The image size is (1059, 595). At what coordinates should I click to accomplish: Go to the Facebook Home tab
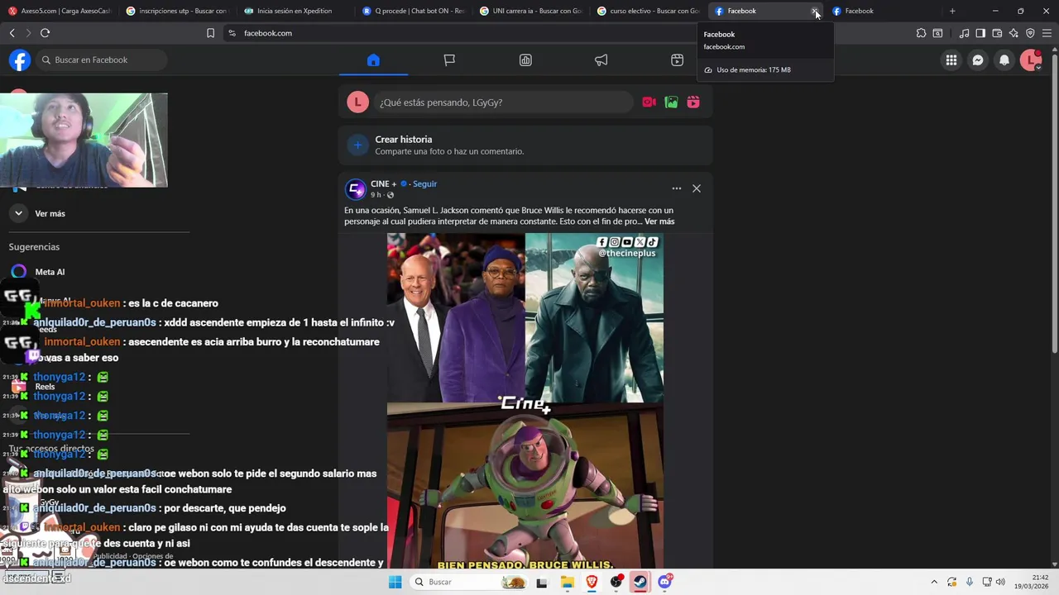(x=373, y=60)
